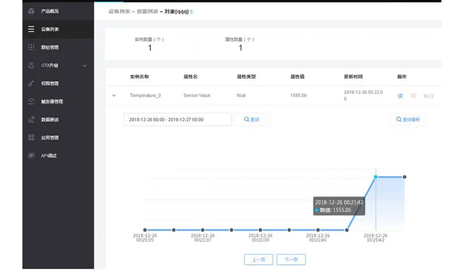The height and width of the screenshot is (278, 464).
Task: Click the 对象[qqq] breadcrumb title
Action: coord(176,12)
